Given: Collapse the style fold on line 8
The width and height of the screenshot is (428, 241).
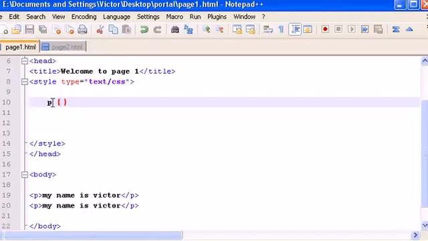Looking at the screenshot, I should click(25, 82).
